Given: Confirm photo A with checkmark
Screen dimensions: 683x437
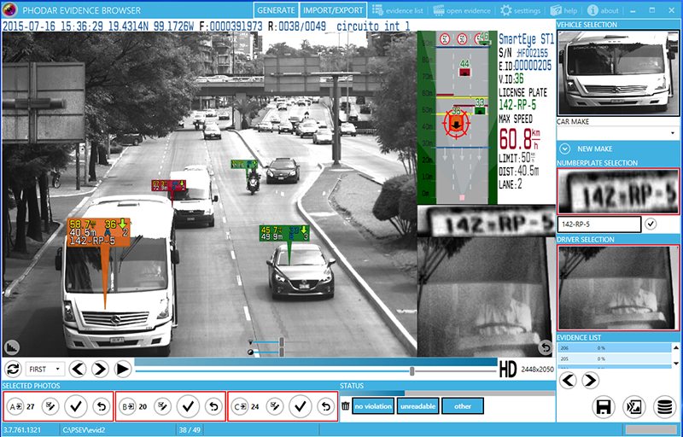Looking at the screenshot, I should point(76,406).
